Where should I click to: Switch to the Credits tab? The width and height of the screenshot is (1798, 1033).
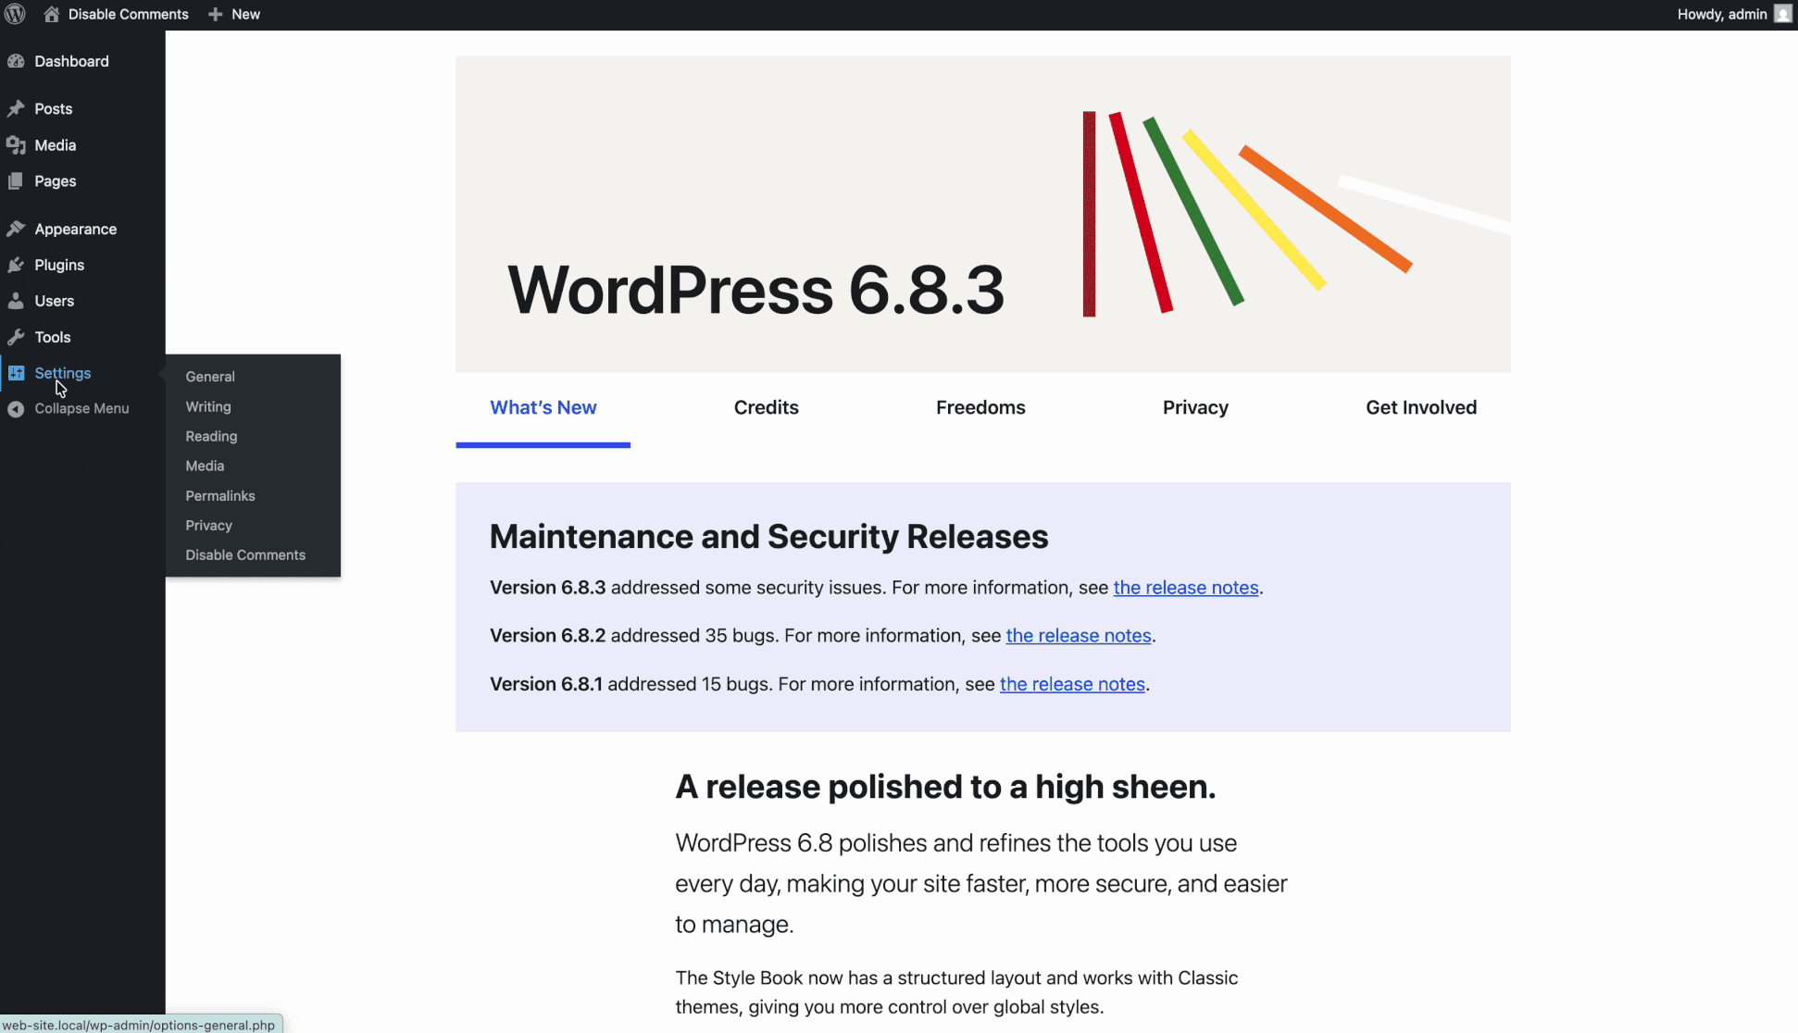[x=766, y=407]
